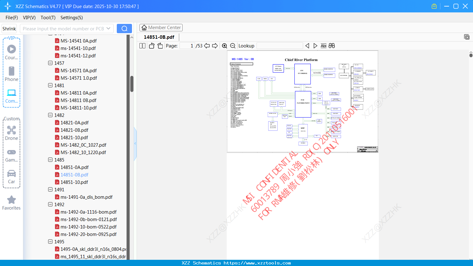
Task: Collapse the 1482 folder
Action: 50,115
